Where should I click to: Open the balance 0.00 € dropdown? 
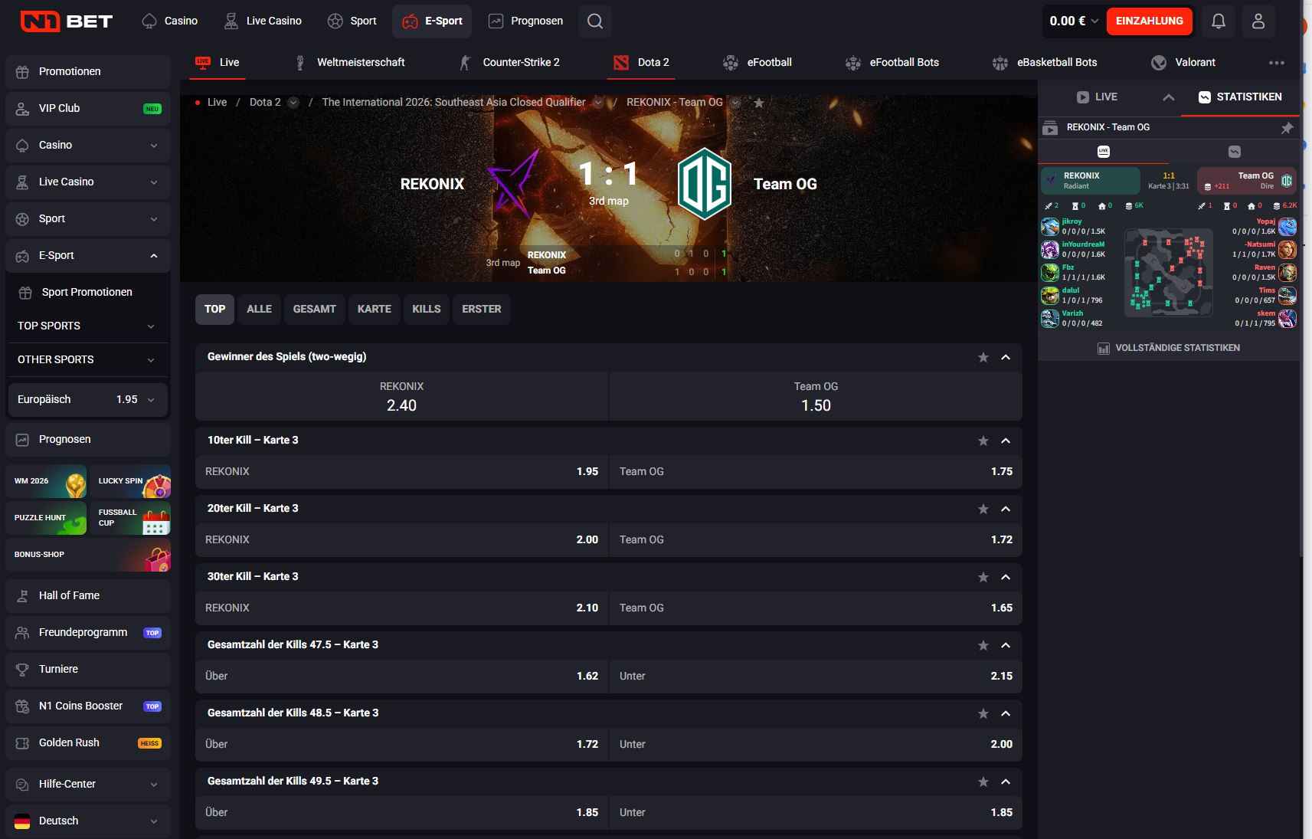tap(1074, 21)
